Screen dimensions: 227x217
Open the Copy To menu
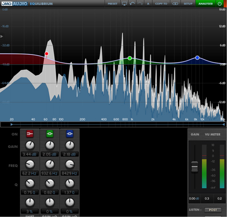pyautogui.click(x=161, y=3)
